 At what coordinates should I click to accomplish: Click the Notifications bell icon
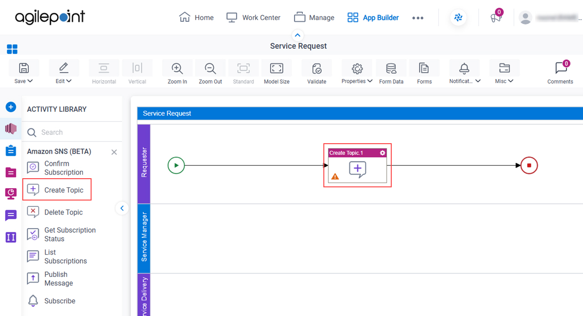464,68
